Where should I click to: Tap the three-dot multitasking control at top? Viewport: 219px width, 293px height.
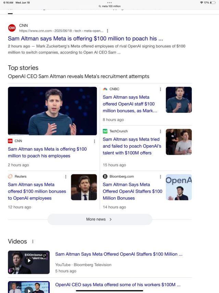pyautogui.click(x=109, y=2)
